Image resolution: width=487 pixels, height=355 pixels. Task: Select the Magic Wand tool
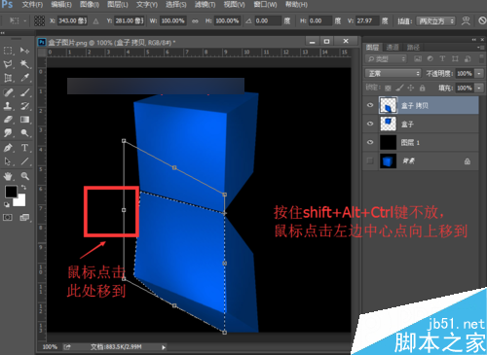[24, 64]
